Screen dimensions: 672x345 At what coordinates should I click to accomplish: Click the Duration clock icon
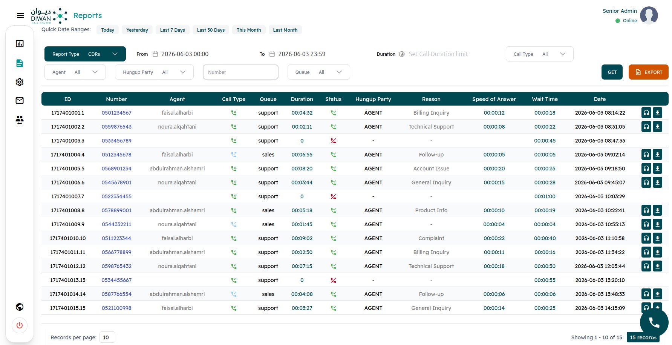(402, 54)
